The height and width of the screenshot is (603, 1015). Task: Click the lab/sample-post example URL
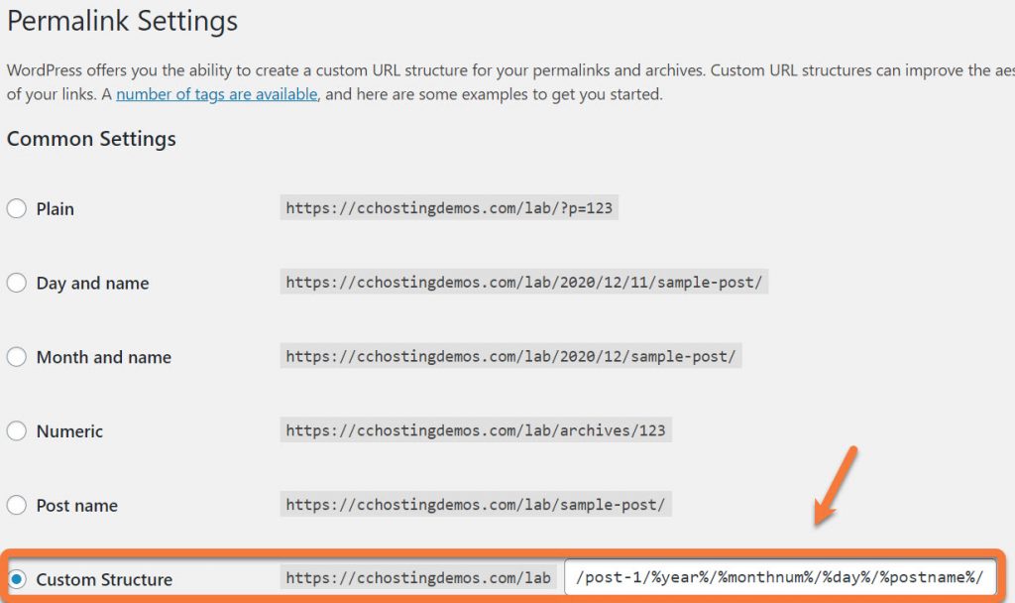[476, 505]
